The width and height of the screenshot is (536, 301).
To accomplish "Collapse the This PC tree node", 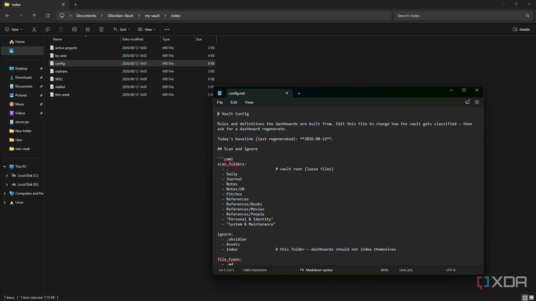I will click(4, 167).
